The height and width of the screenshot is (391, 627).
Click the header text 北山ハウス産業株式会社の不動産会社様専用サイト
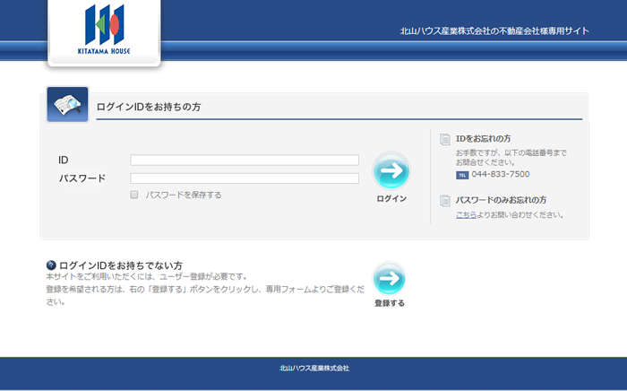(494, 30)
